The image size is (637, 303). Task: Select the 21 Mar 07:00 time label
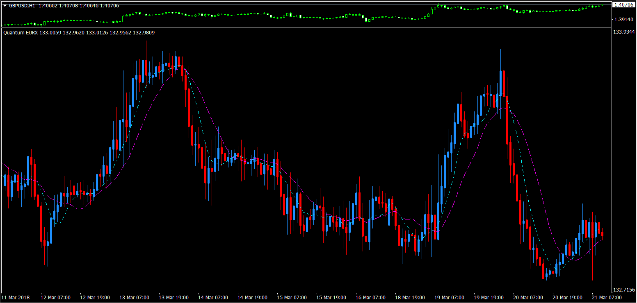click(607, 298)
